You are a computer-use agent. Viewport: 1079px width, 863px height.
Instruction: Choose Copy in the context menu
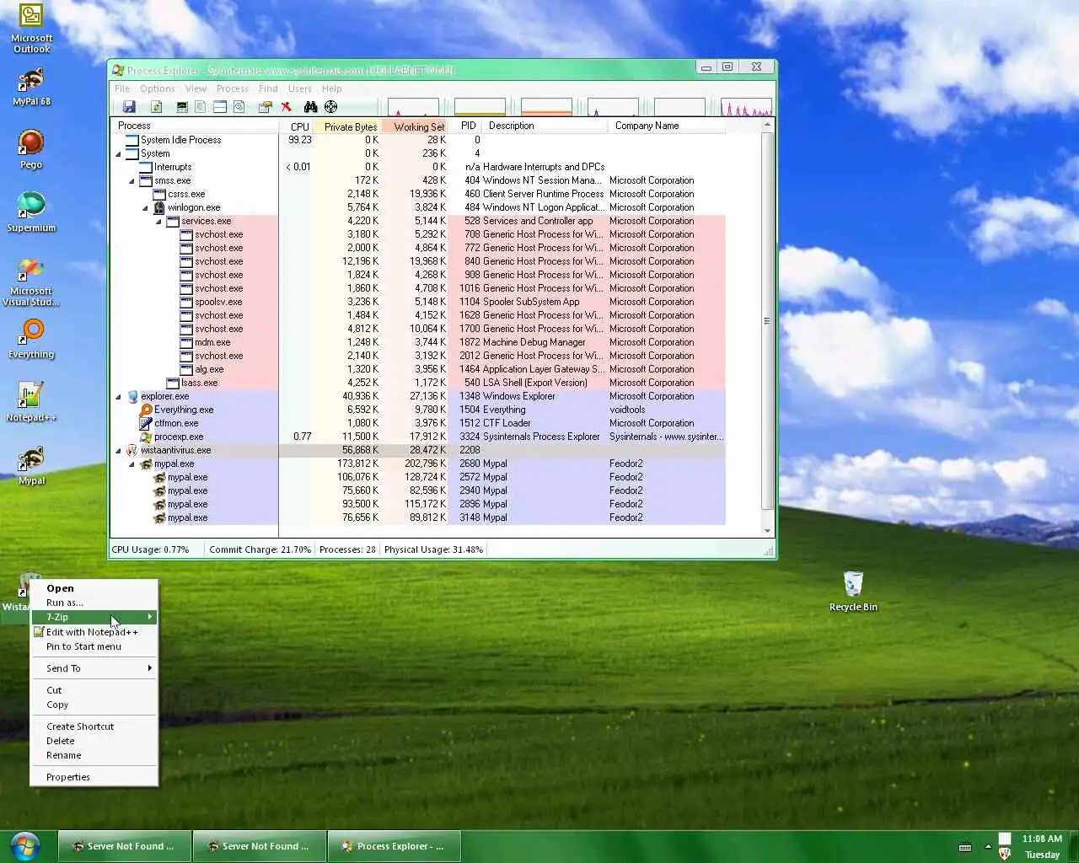click(x=94, y=705)
